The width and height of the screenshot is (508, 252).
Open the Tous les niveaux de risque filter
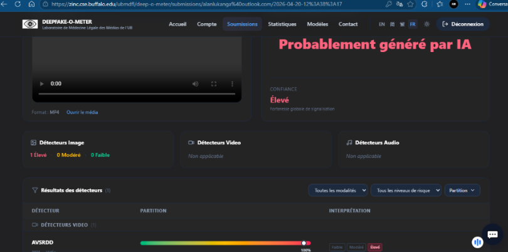405,190
